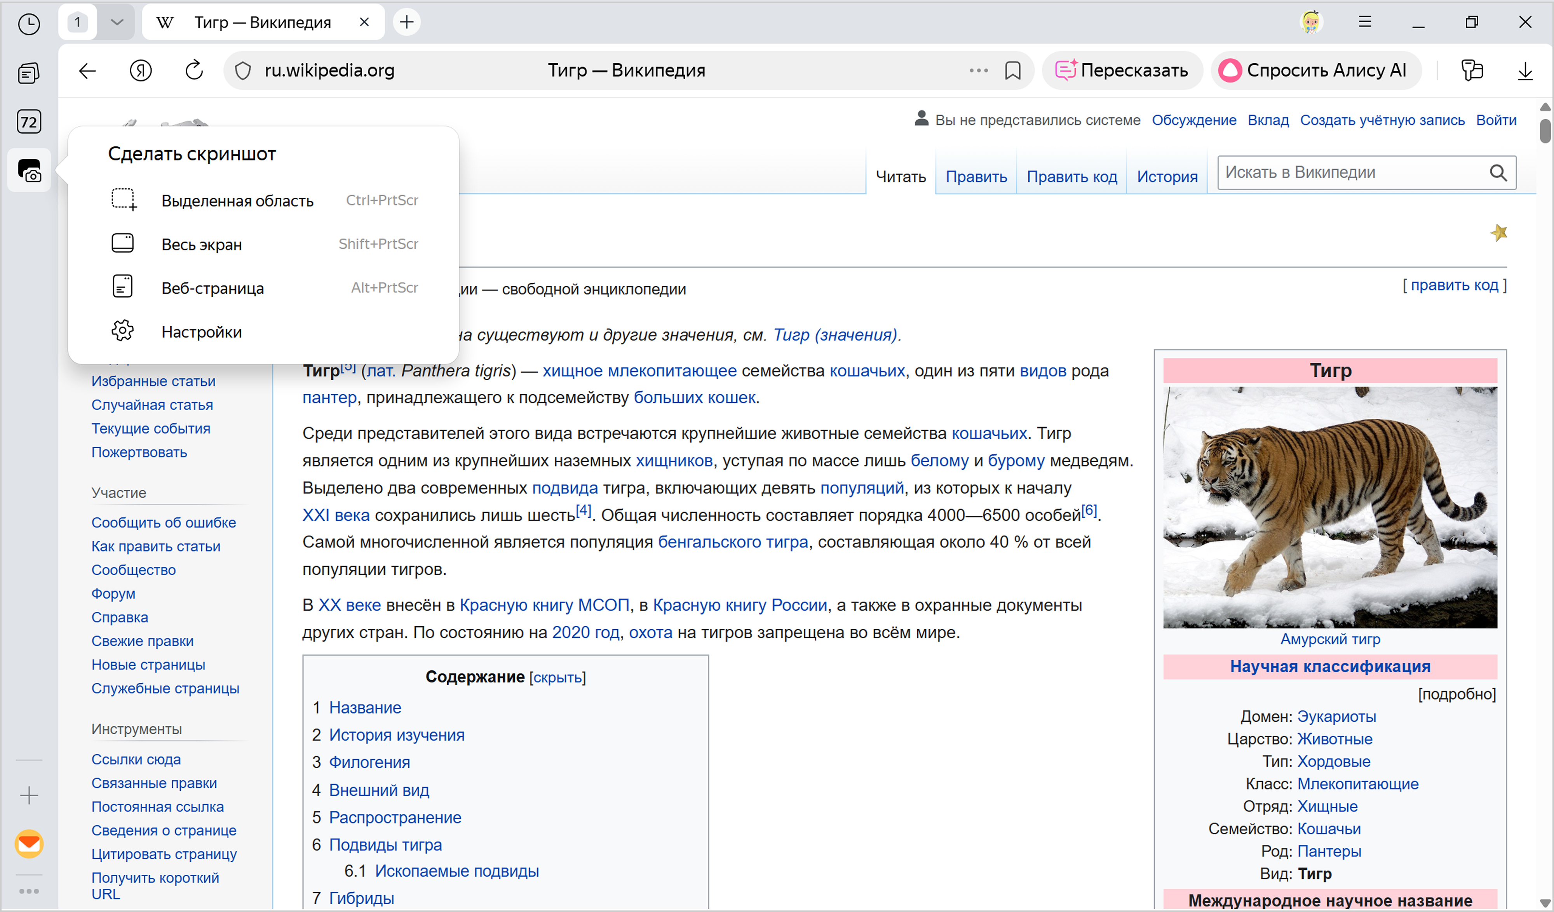Open browsing history clock icon in sidebar
Screen dimensions: 1554x912
[x=29, y=23]
